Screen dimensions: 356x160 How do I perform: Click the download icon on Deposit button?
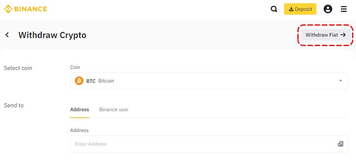tap(291, 9)
